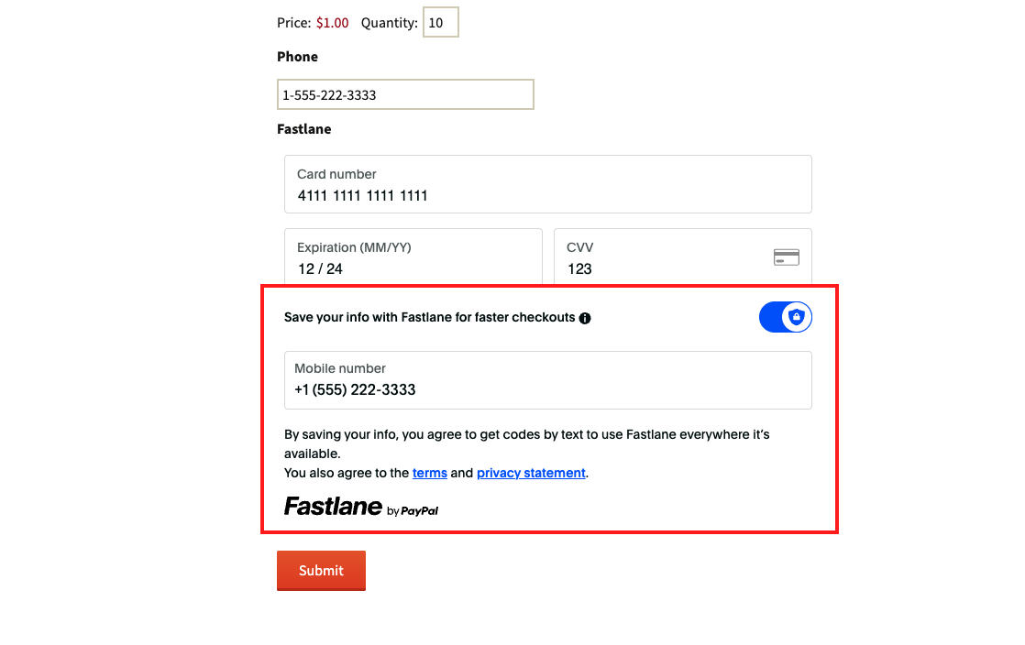Click the Mobile number field
Screen dimensions: 1025x645
click(547, 379)
